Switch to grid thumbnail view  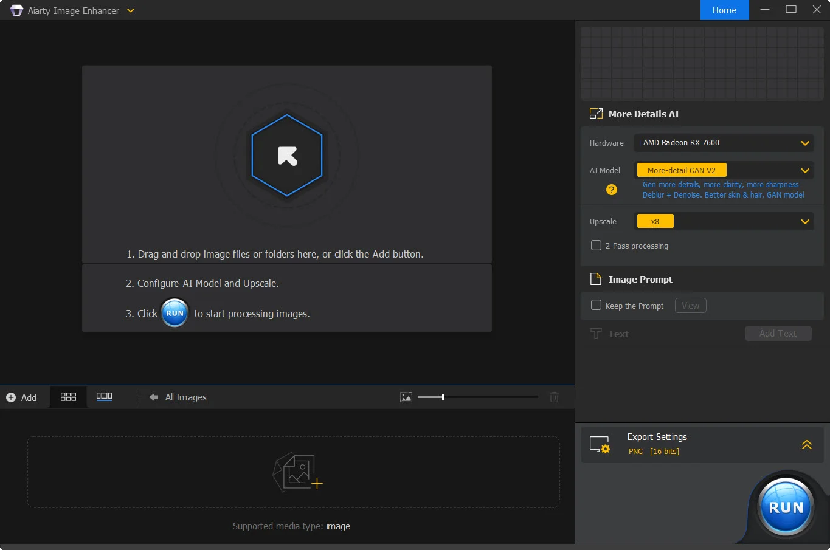click(x=68, y=396)
